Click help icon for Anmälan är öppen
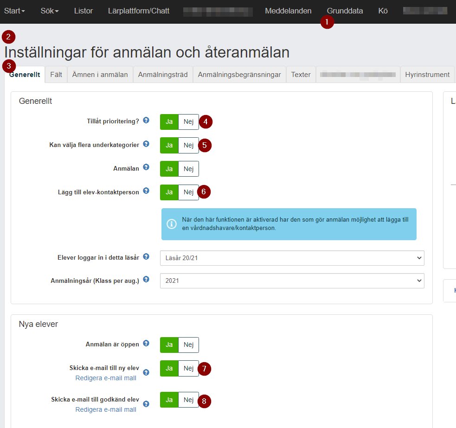Image resolution: width=456 pixels, height=428 pixels. pyautogui.click(x=146, y=343)
